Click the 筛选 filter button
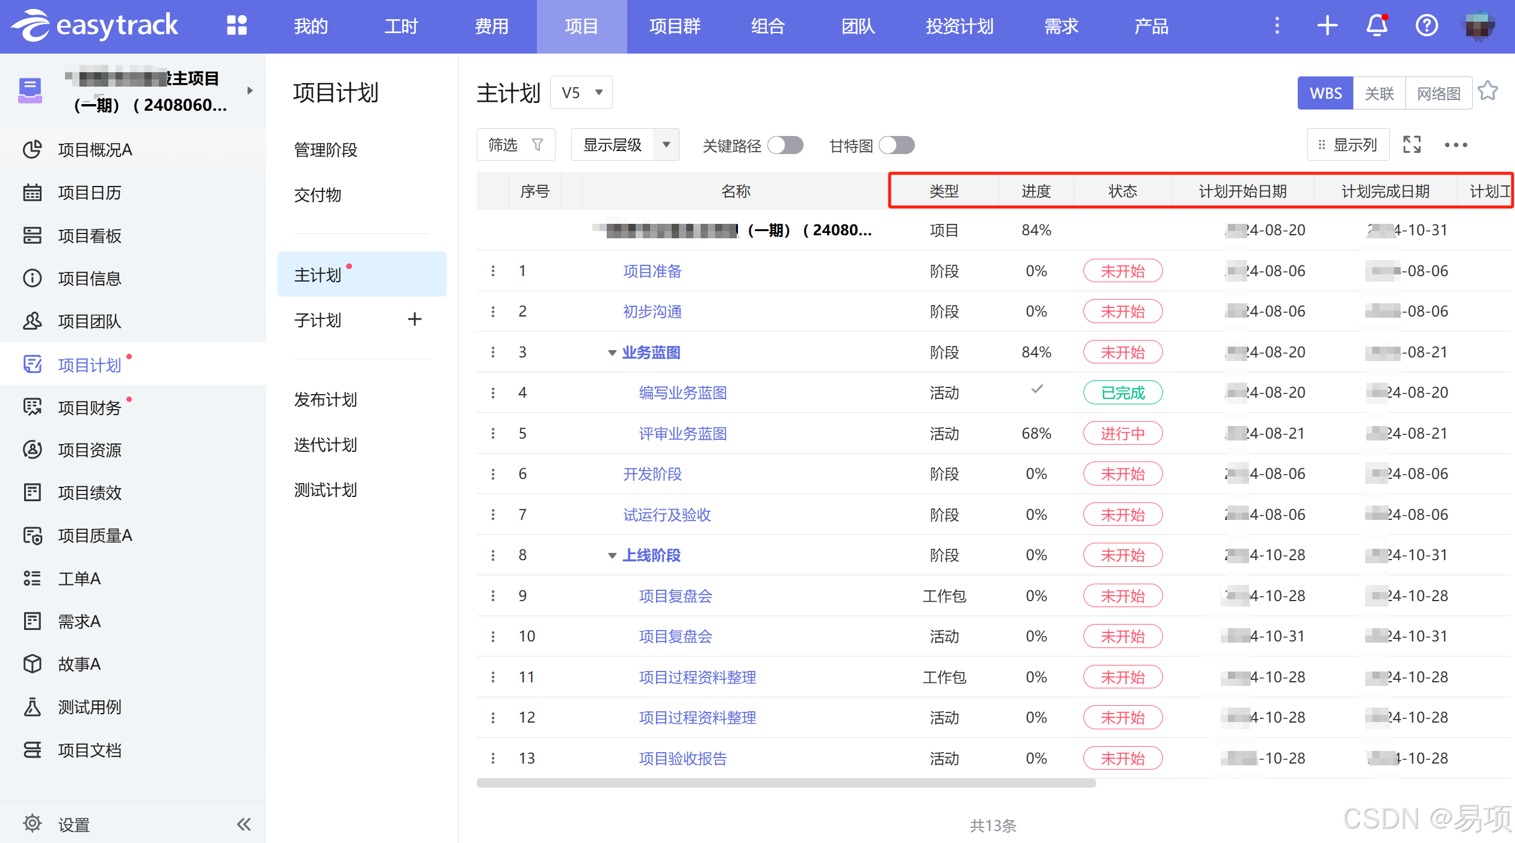The image size is (1515, 843). 515,145
